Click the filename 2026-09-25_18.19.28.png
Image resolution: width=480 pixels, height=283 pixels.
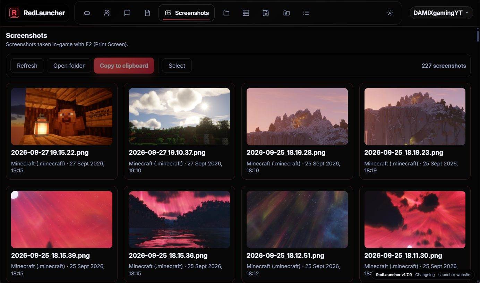286,153
